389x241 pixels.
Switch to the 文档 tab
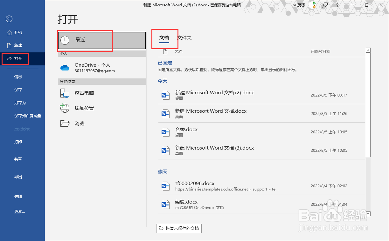coord(164,38)
